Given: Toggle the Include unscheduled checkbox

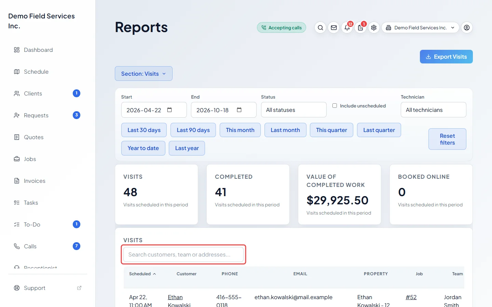Looking at the screenshot, I should coord(335,106).
